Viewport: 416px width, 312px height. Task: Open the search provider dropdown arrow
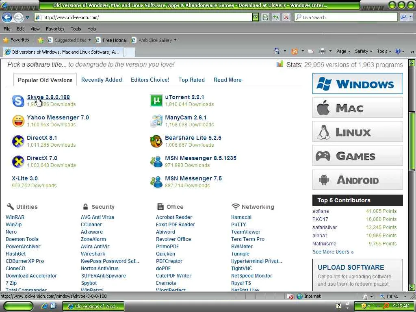411,17
